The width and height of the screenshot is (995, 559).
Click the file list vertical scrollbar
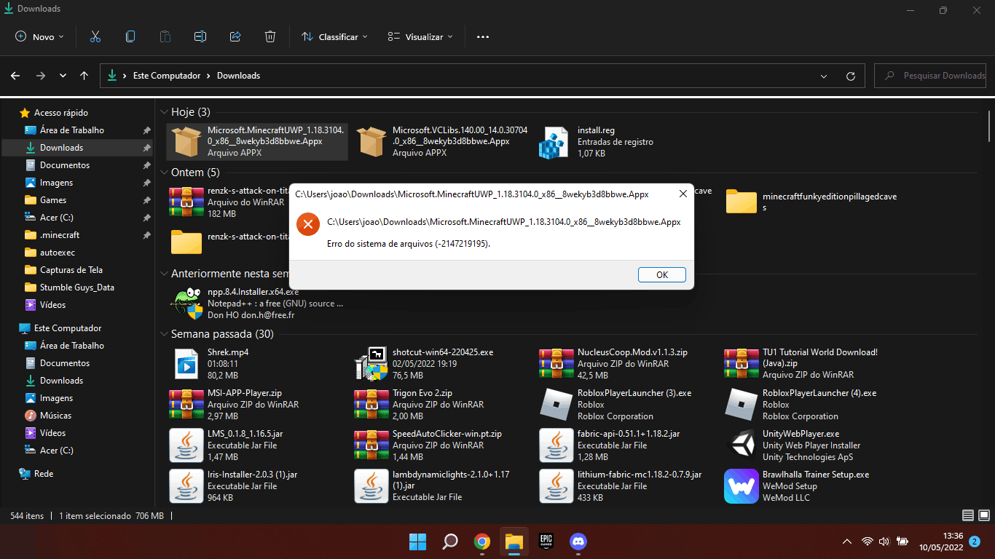(990, 125)
